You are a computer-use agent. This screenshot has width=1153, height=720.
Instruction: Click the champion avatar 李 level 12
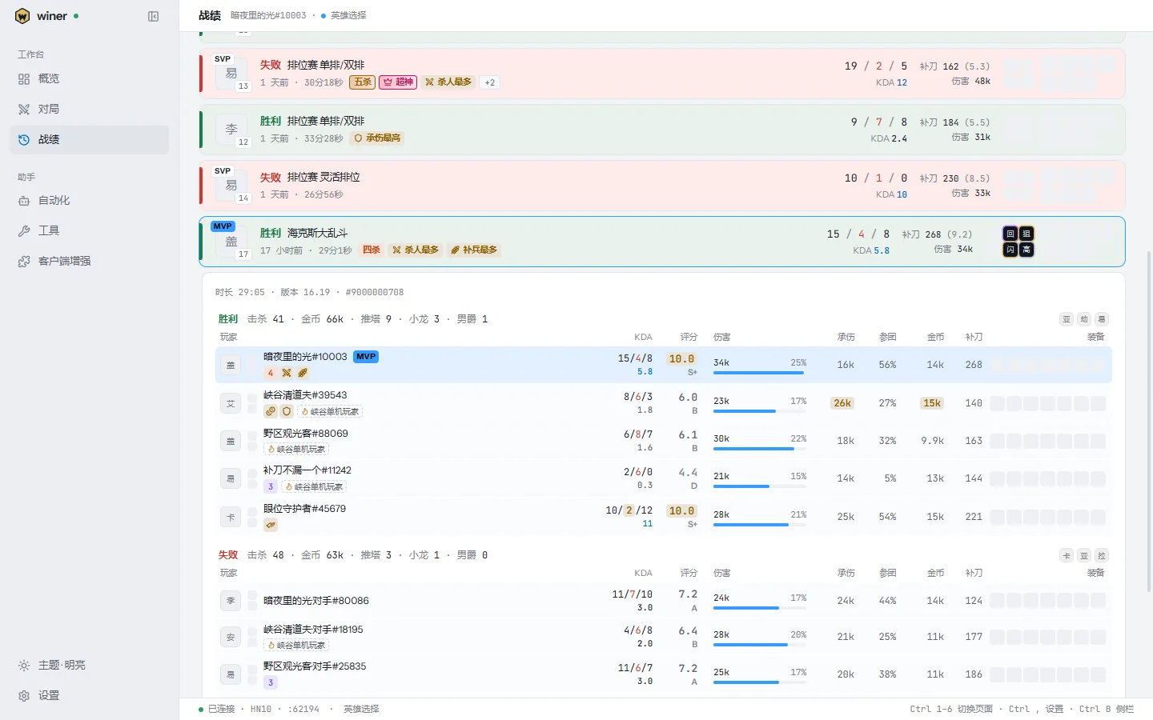231,130
